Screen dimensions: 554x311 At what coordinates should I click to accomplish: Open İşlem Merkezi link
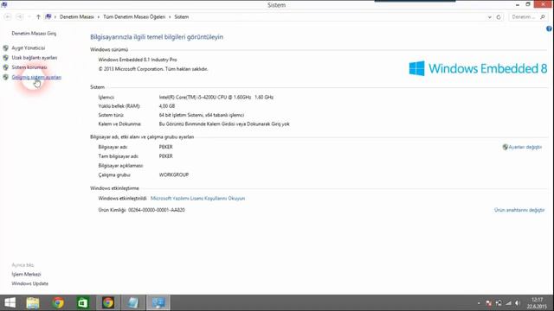click(x=26, y=274)
